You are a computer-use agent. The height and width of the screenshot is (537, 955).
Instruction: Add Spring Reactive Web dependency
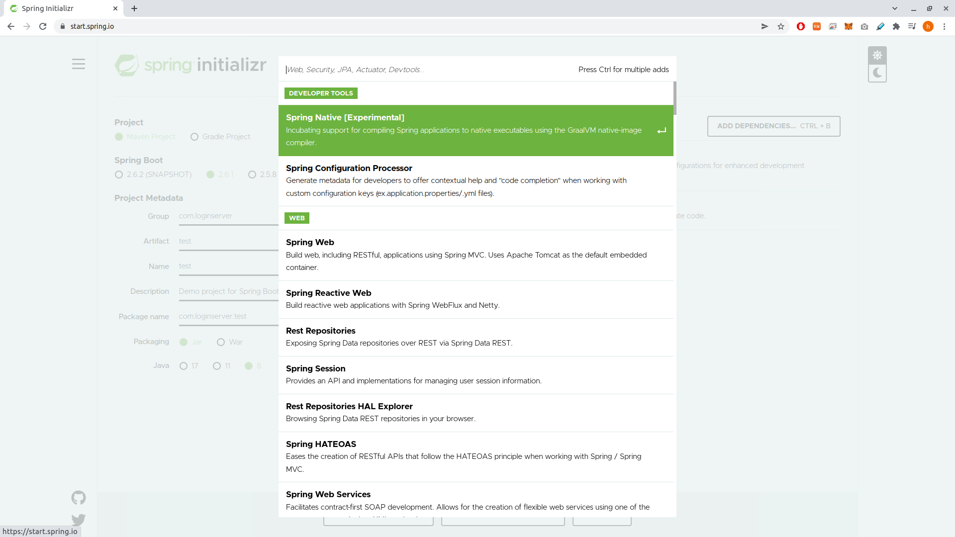click(476, 299)
